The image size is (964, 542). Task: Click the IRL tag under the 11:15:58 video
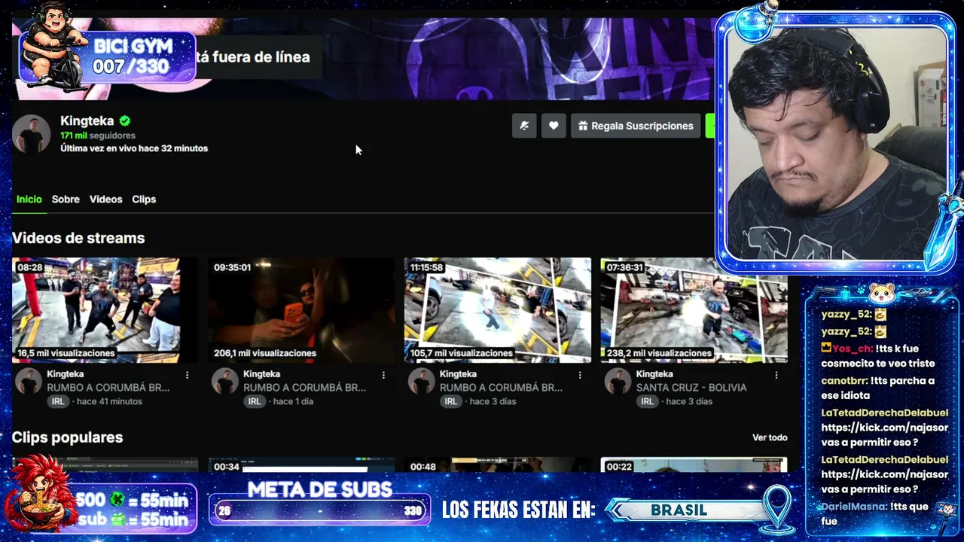(x=450, y=401)
